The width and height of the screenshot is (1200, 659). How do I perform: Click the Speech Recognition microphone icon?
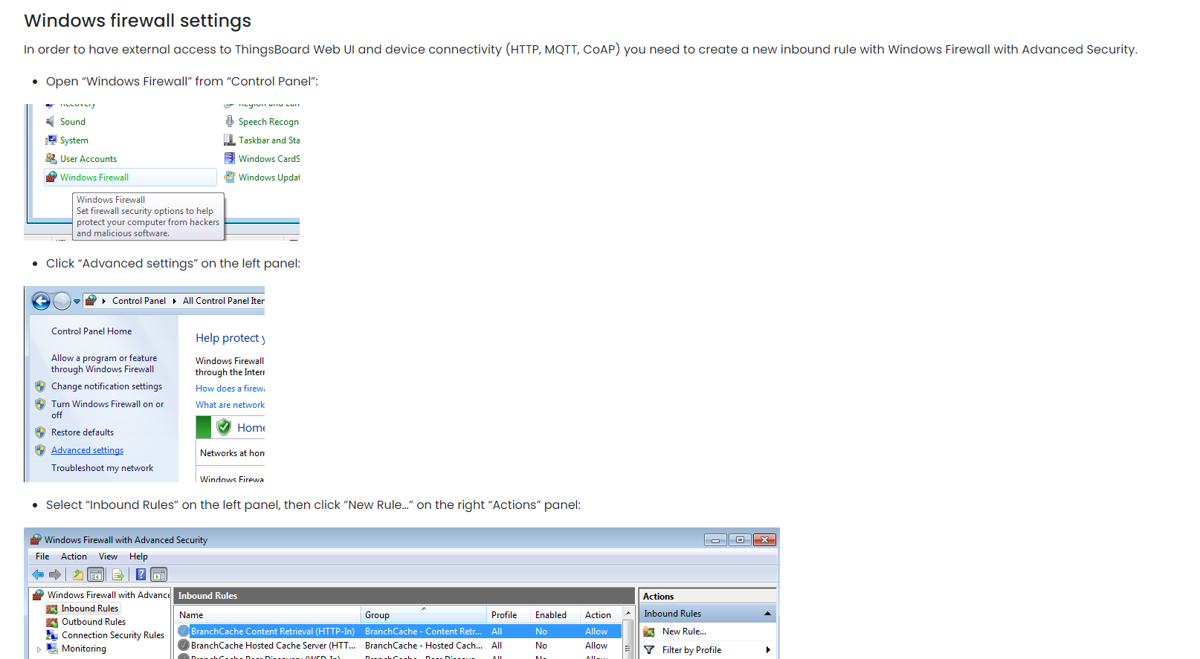(230, 121)
